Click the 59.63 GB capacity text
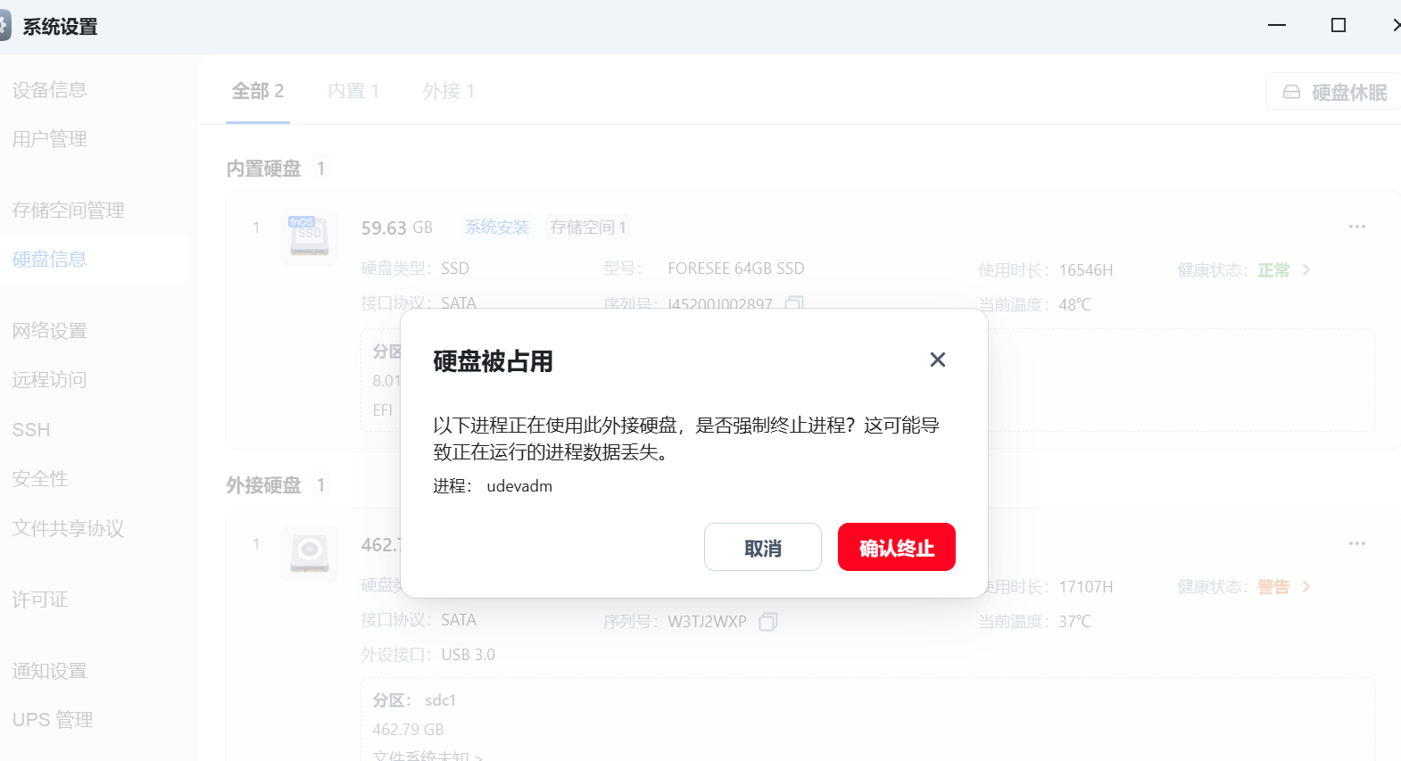Screen dimensions: 1401x761 (x=396, y=227)
